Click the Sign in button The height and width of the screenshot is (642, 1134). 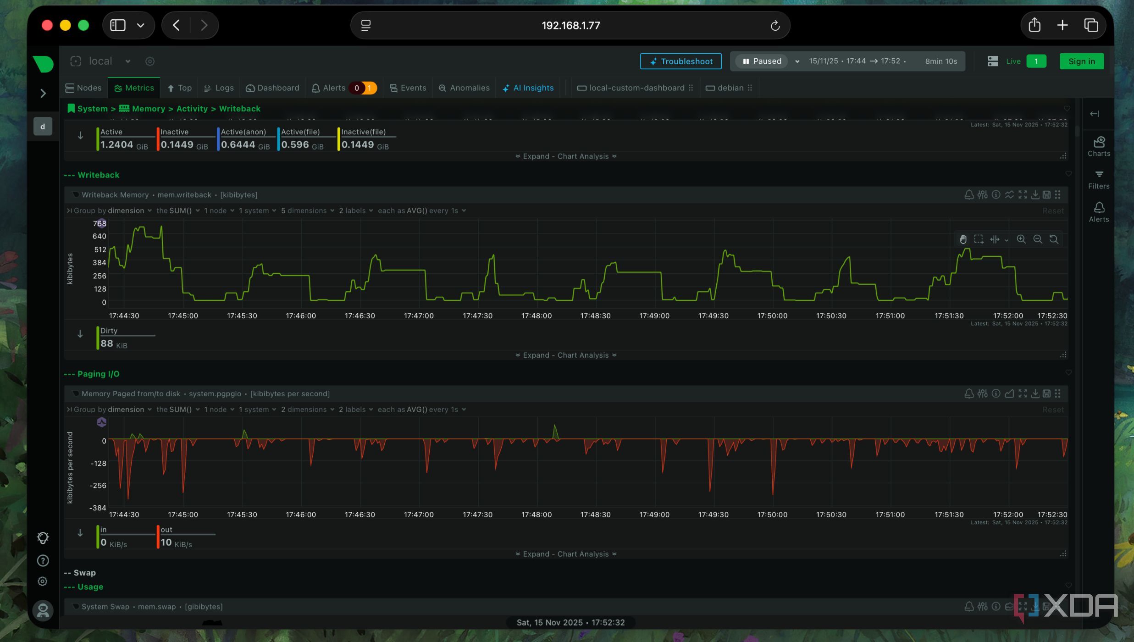pyautogui.click(x=1082, y=61)
